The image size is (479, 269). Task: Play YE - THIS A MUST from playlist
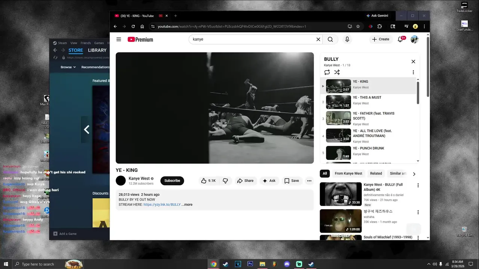pos(369,102)
